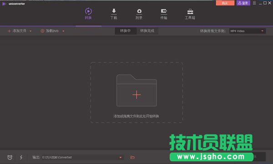Click the 添加或拖拽文件到此处开始转换 text
Image resolution: width=273 pixels, height=164 pixels.
pos(136,116)
